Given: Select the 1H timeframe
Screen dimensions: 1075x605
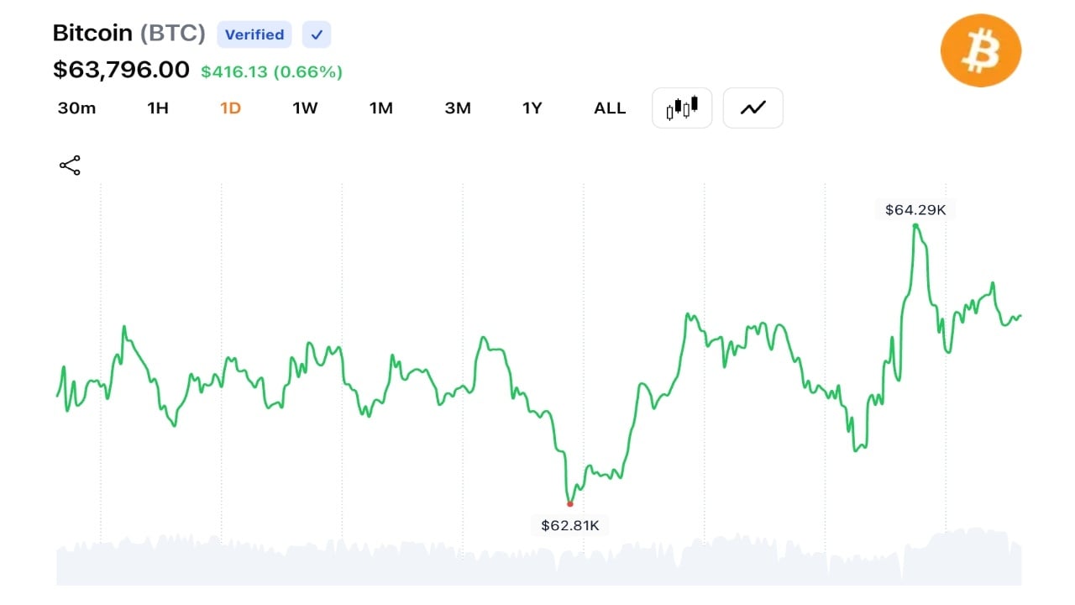Looking at the screenshot, I should click(x=158, y=108).
